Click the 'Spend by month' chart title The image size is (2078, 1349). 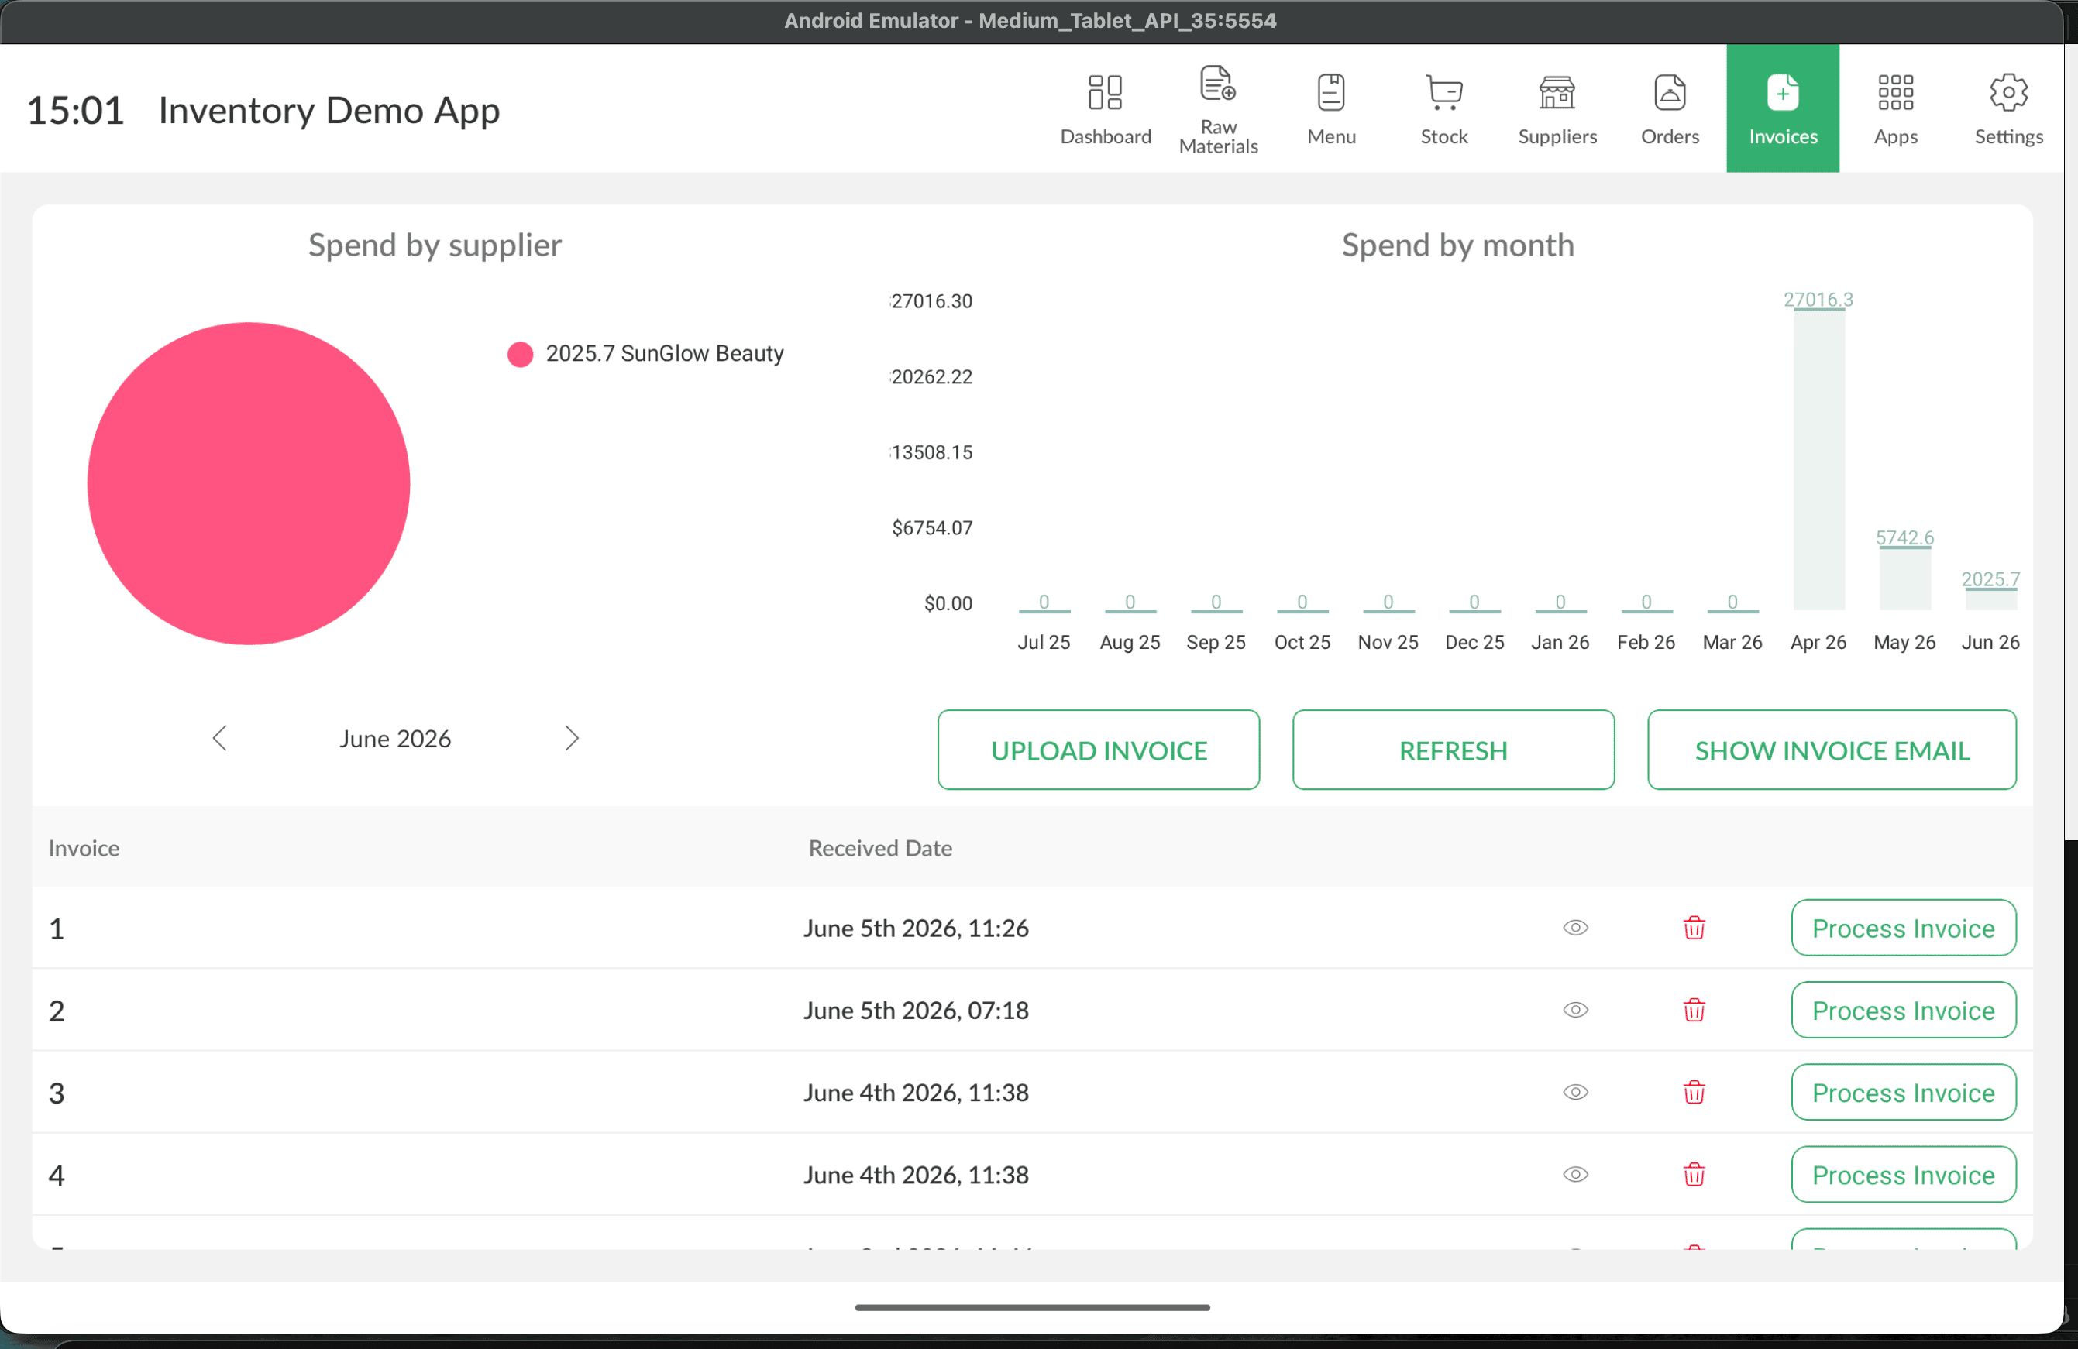click(1457, 245)
